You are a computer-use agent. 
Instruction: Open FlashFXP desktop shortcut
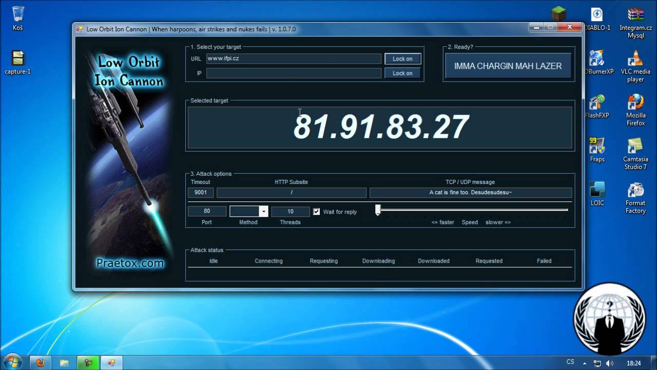click(x=597, y=106)
